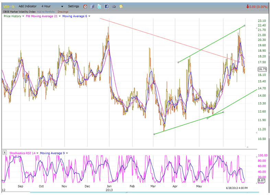Open the Settings menu
The width and height of the screenshot is (270, 195).
coord(73,6)
